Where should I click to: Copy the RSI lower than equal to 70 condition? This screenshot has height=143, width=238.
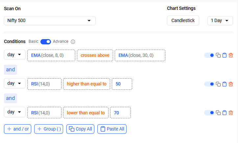[218, 113]
